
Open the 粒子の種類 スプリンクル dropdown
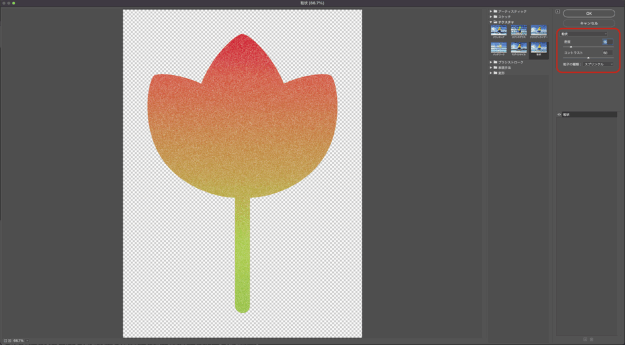pyautogui.click(x=598, y=64)
